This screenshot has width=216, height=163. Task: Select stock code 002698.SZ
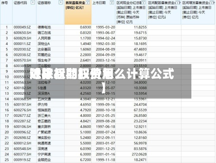22,137
